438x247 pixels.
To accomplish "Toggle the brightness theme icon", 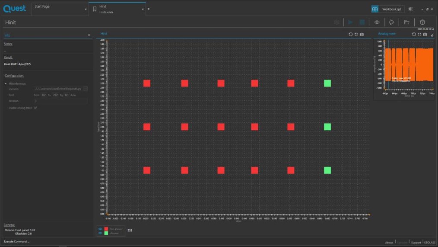I will point(410,9).
